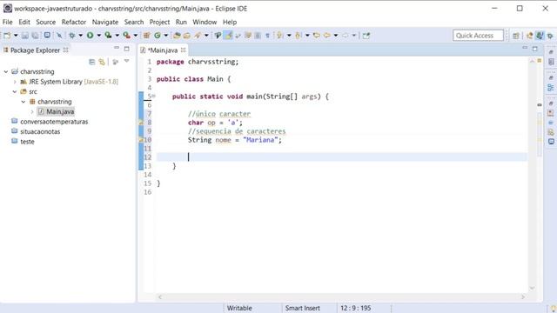Open the External Tools dropdown arrow
This screenshot has height=313, width=557.
[x=136, y=36]
